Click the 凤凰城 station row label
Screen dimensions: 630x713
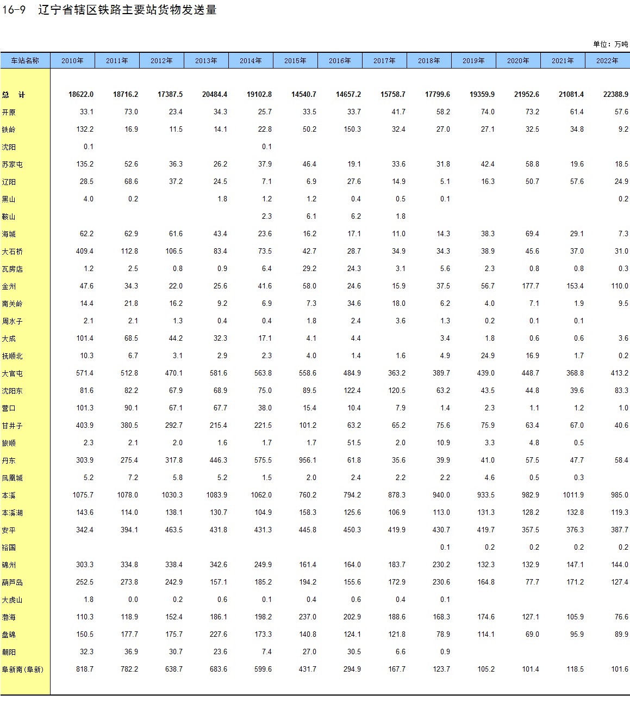pos(13,478)
